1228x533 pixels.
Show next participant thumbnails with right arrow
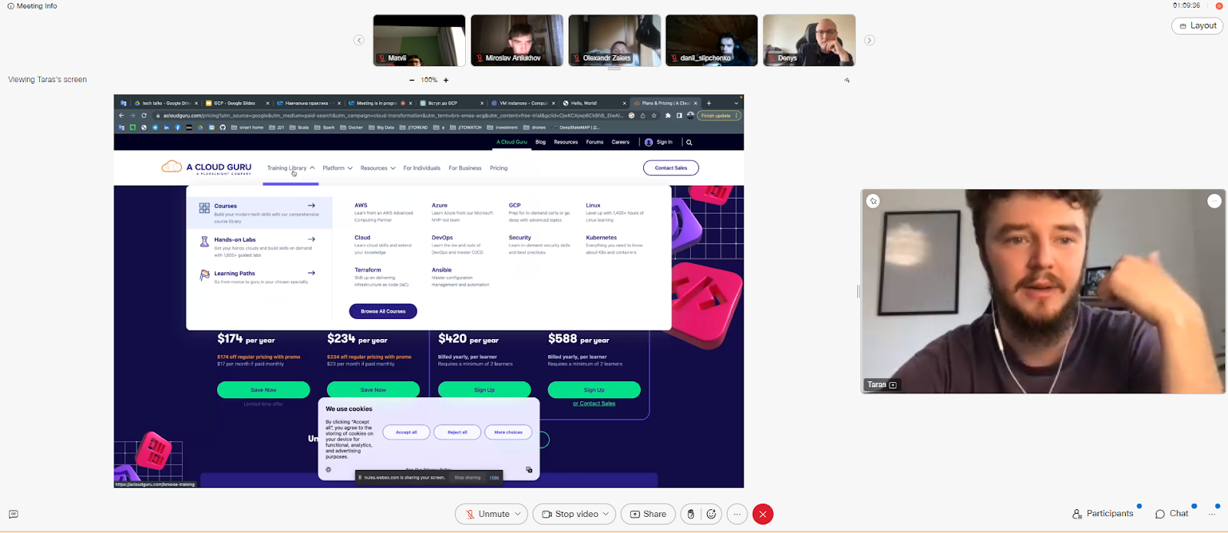point(870,40)
